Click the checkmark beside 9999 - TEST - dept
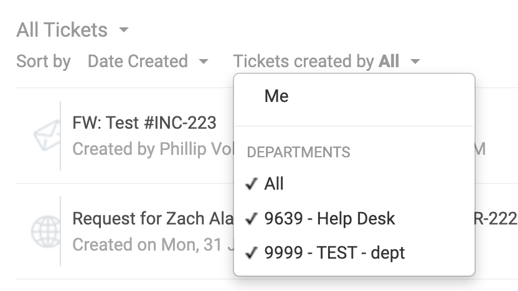 tap(252, 253)
